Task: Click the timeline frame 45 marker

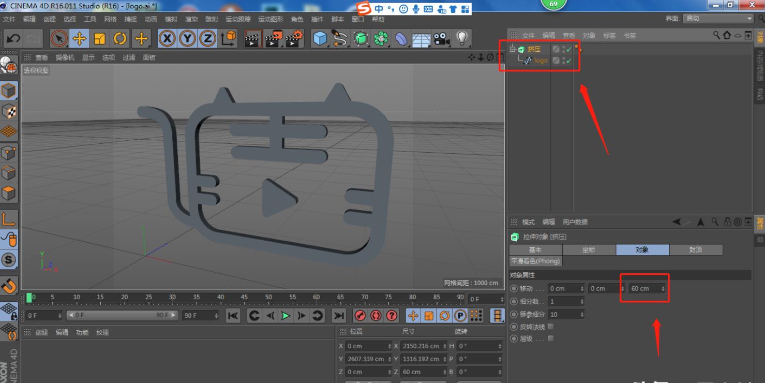Action: pyautogui.click(x=244, y=299)
